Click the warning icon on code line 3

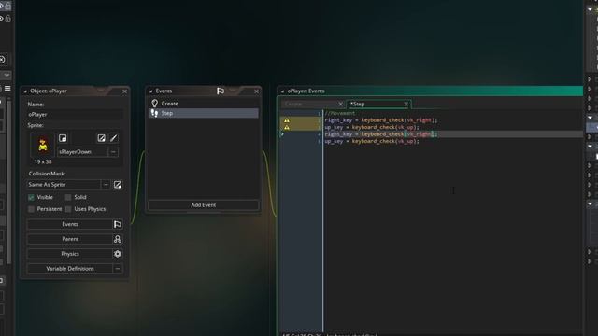(x=287, y=127)
